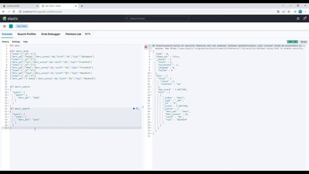The width and height of the screenshot is (309, 174).
Task: Click the "max_score" line in the output
Action: click(172, 89)
